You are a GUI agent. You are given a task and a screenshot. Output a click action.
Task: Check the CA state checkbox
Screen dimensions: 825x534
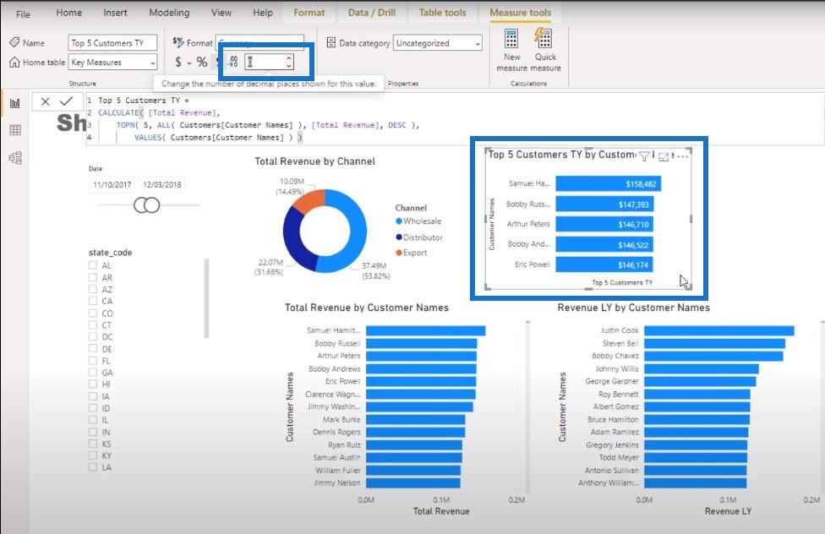pyautogui.click(x=93, y=301)
